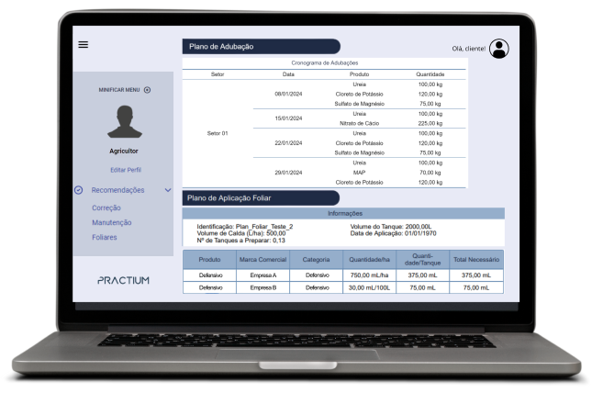The width and height of the screenshot is (592, 393).
Task: Select Manutenção in the sidebar
Action: pos(111,222)
